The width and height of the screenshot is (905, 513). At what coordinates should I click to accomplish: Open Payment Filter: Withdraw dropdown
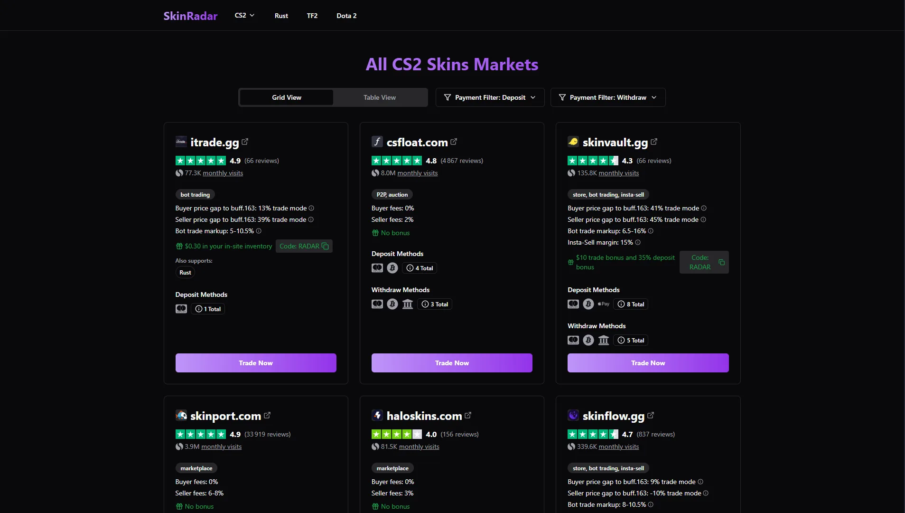[608, 97]
